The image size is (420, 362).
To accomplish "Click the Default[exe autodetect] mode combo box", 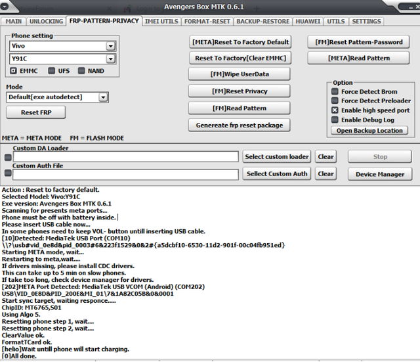I will click(57, 97).
